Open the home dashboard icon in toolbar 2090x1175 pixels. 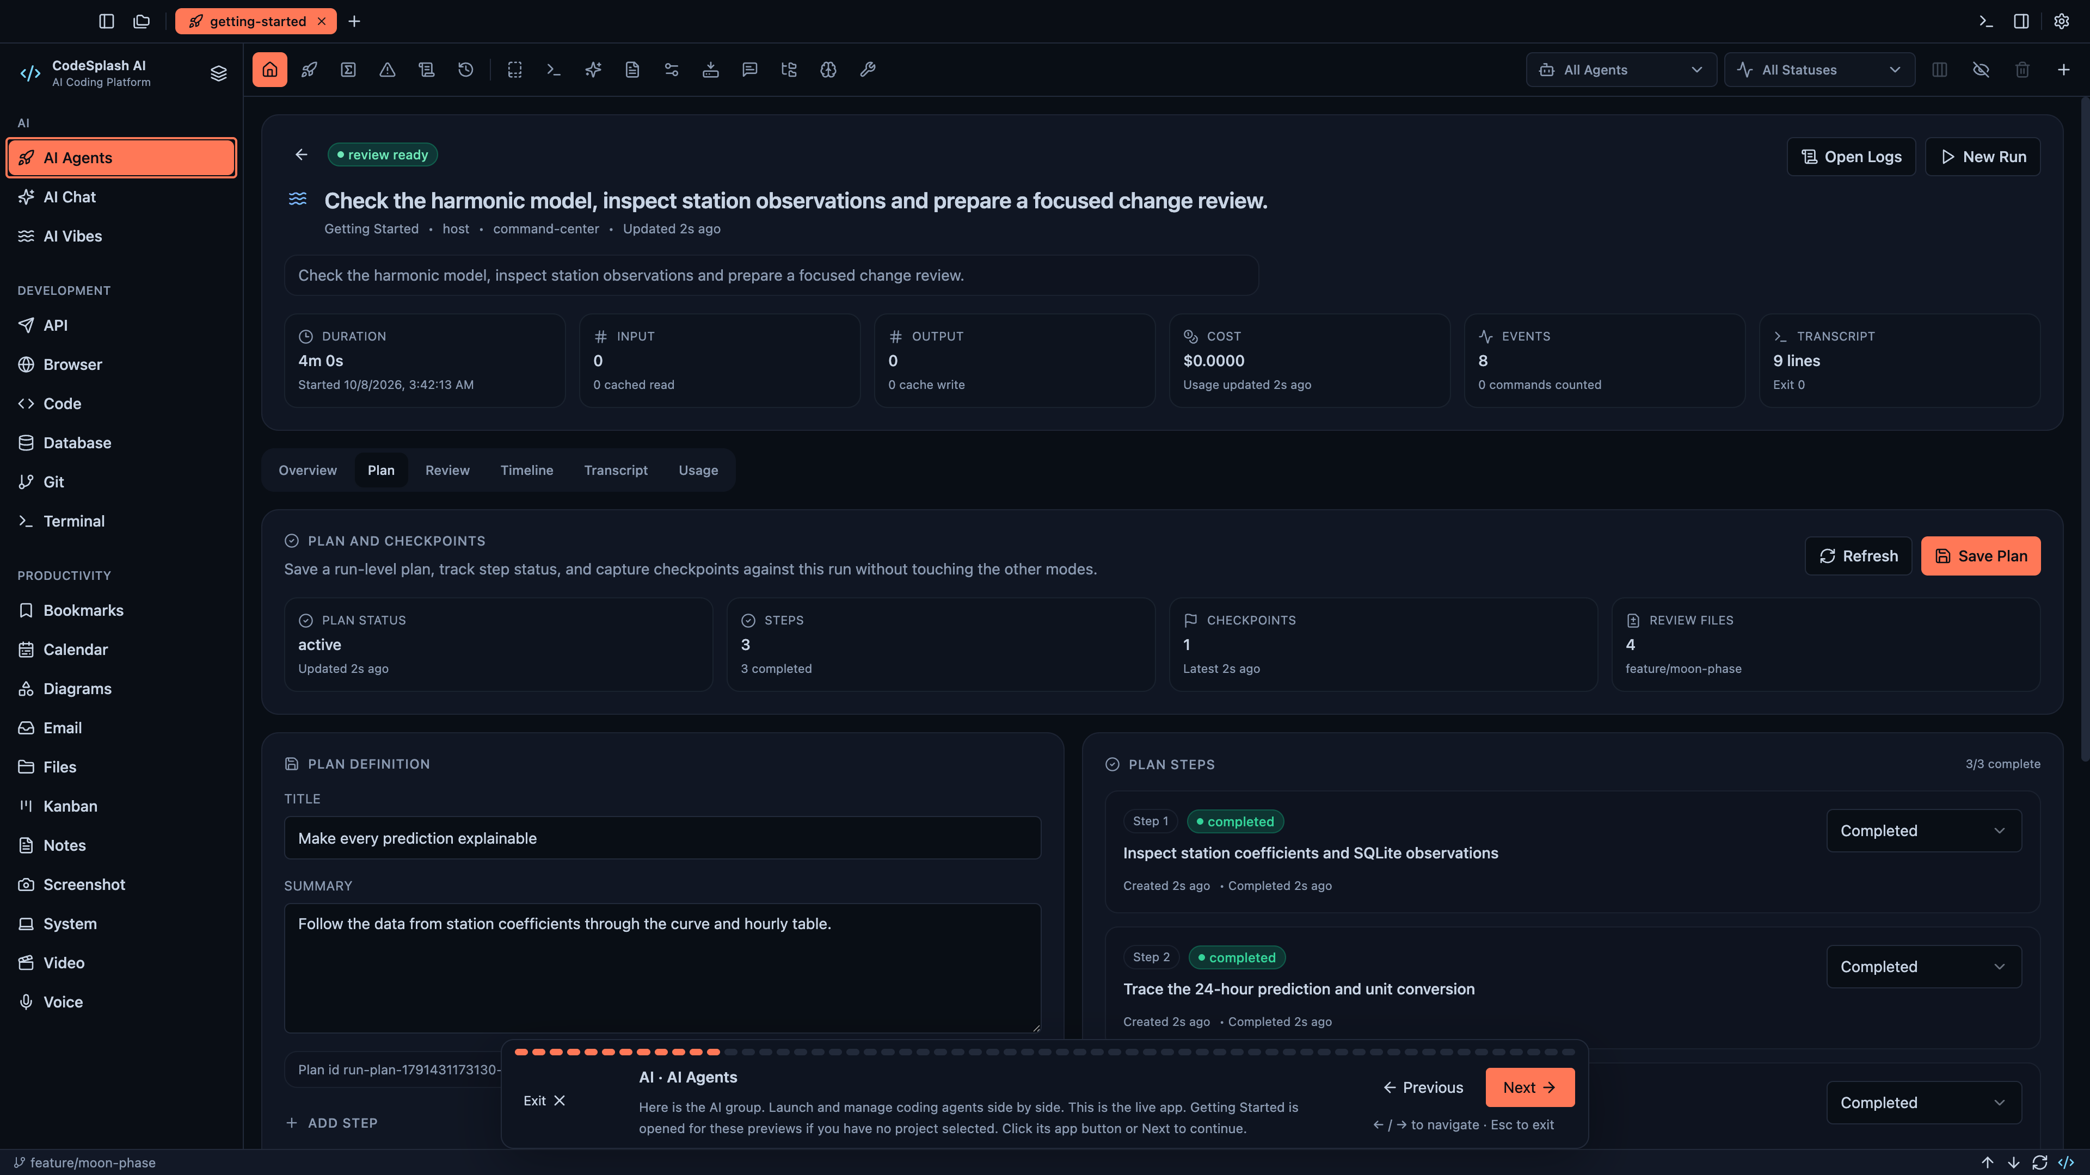[269, 70]
